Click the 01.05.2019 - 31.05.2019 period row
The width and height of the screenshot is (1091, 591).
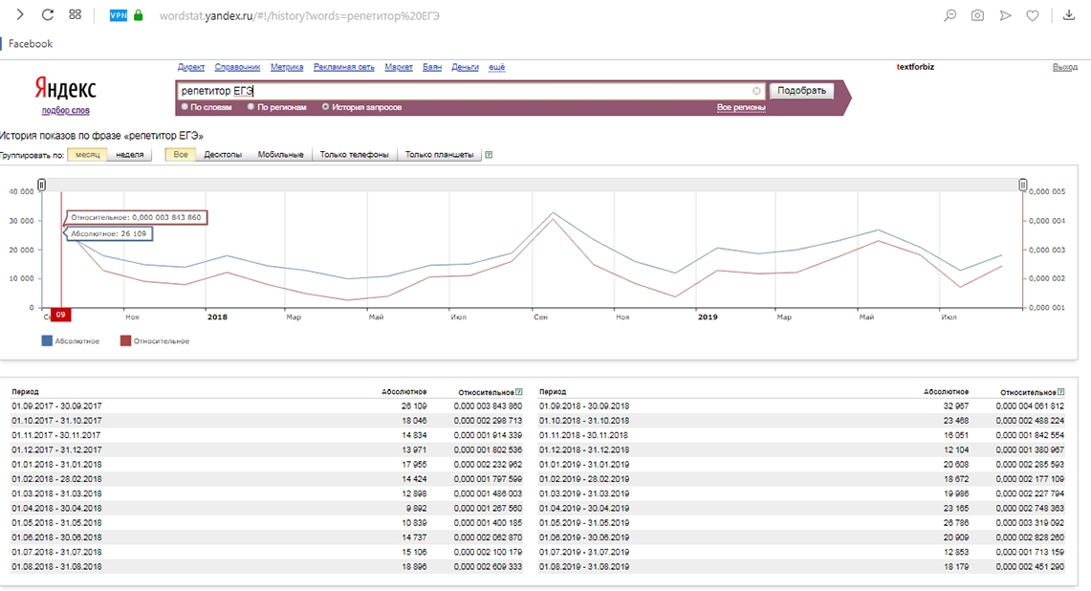[801, 523]
